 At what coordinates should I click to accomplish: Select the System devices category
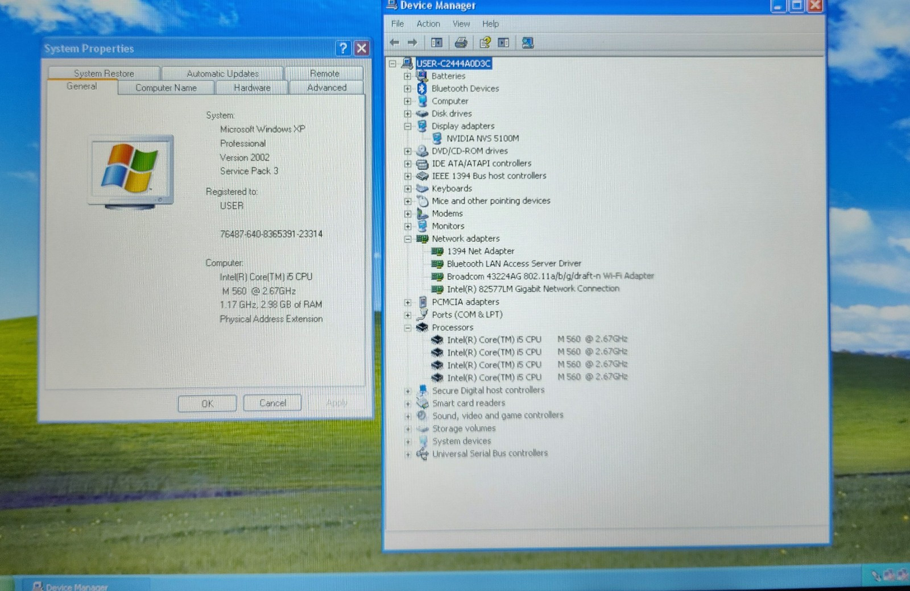tap(461, 441)
